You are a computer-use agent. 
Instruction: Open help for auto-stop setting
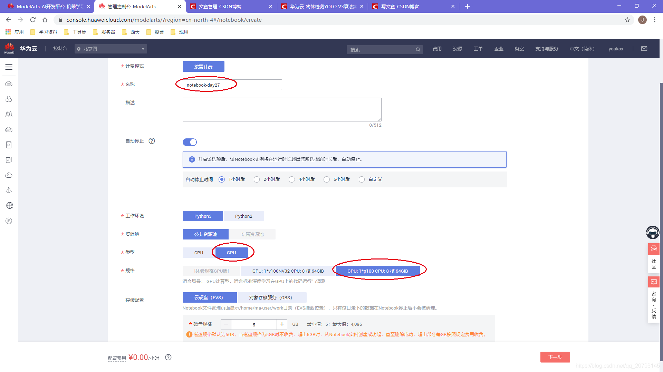tap(152, 141)
